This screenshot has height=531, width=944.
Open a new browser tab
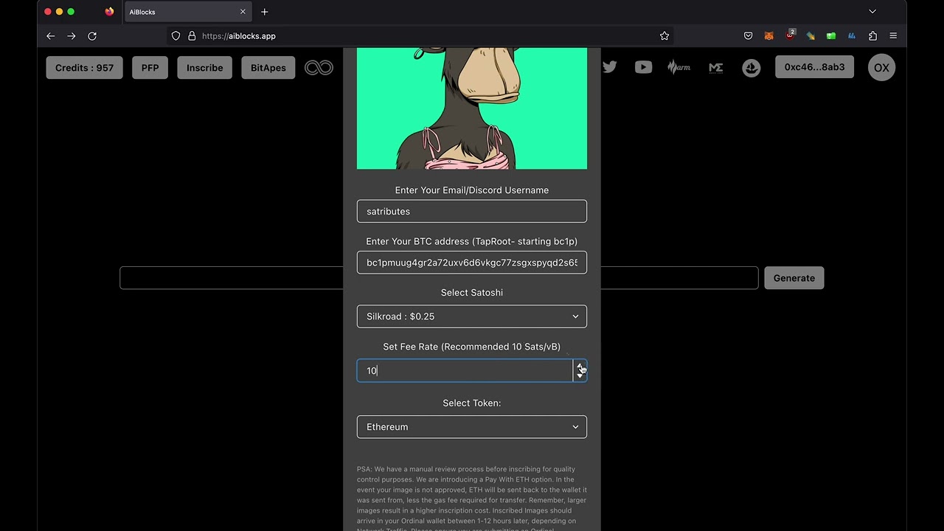coord(265,12)
